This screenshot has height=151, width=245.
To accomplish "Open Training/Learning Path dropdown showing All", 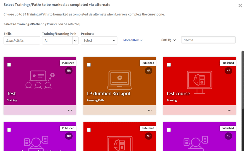I will [x=60, y=41].
